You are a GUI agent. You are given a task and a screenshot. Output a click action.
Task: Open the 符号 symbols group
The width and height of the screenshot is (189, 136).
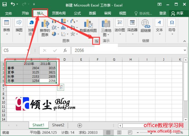click(172, 27)
